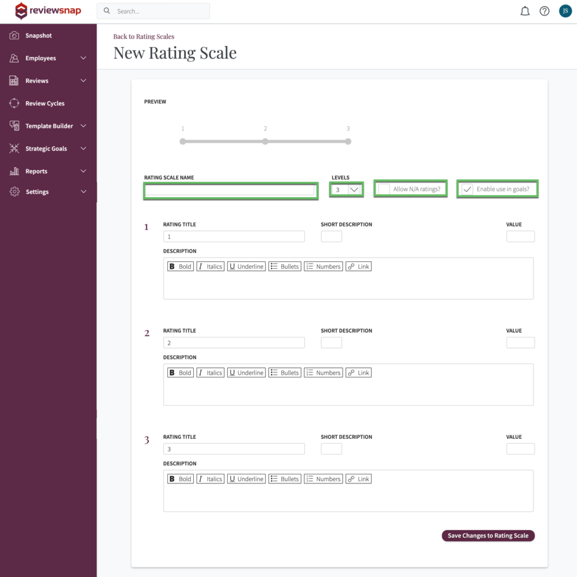Click the JS user avatar
The image size is (577, 577).
[565, 11]
